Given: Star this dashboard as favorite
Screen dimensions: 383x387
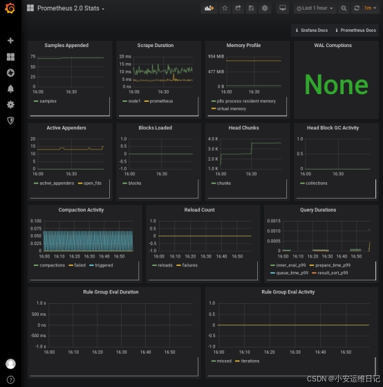Looking at the screenshot, I should click(225, 8).
